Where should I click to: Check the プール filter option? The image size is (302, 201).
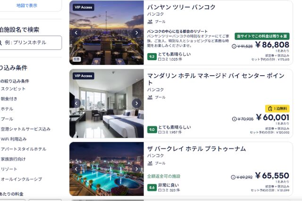click(x=7, y=119)
